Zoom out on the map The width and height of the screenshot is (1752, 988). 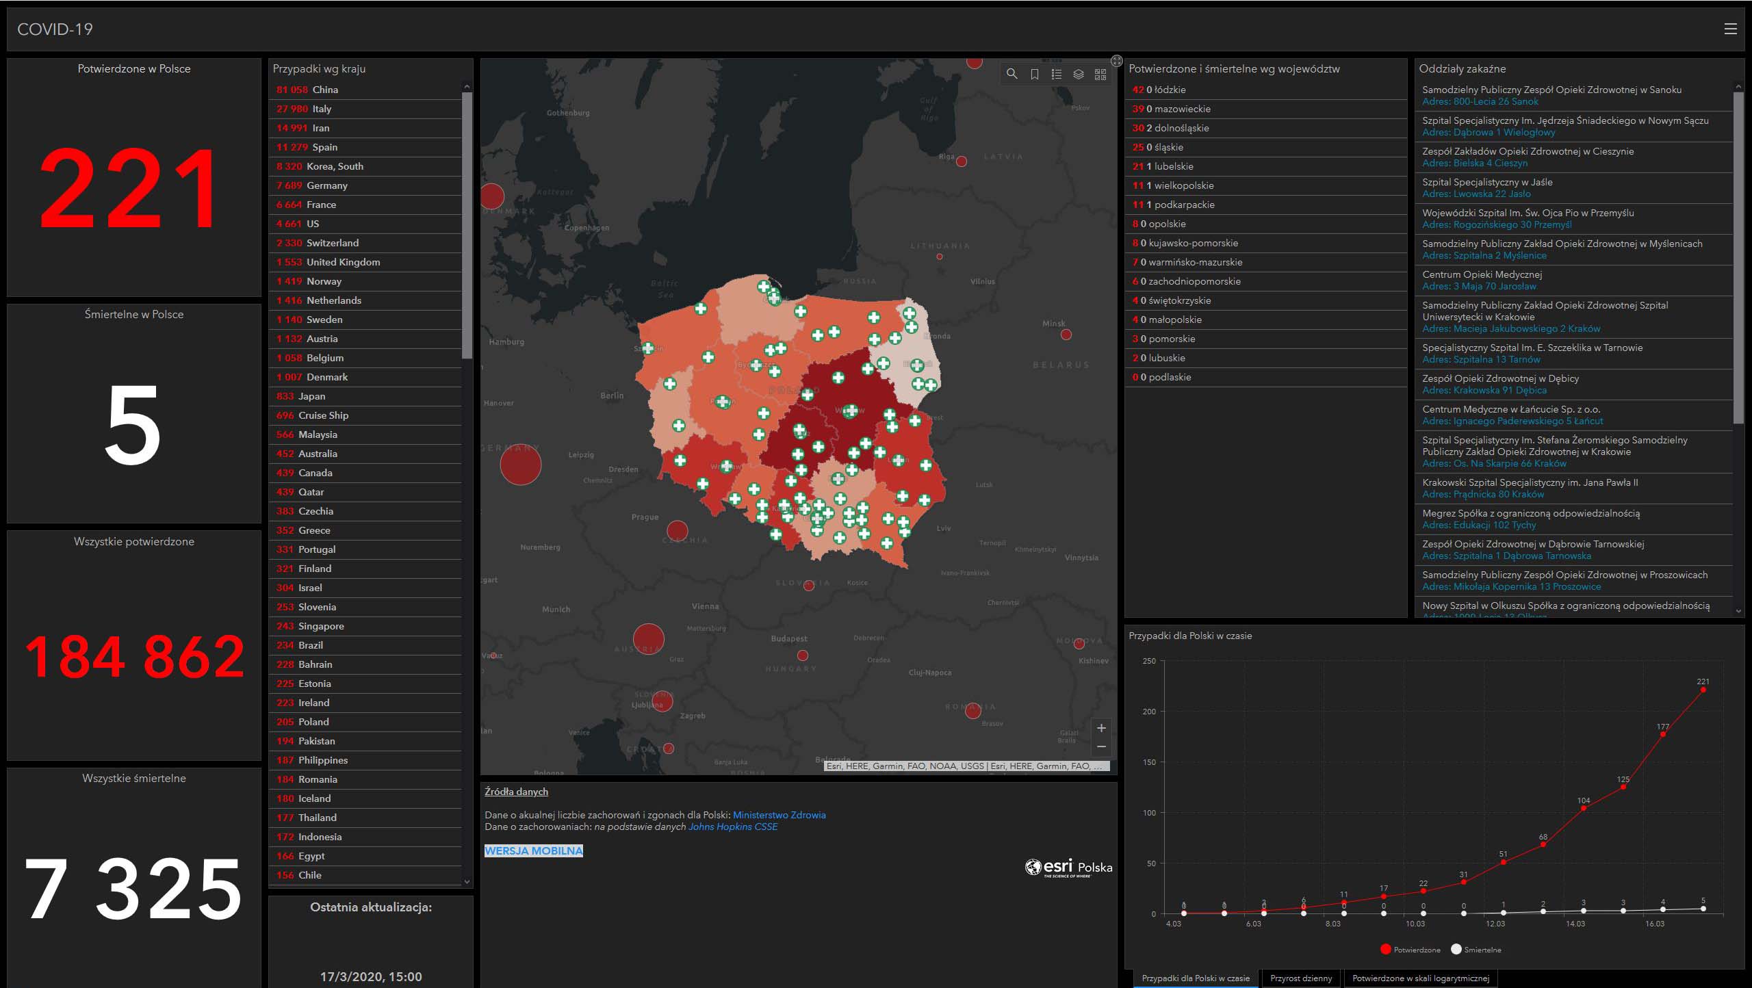[1101, 746]
